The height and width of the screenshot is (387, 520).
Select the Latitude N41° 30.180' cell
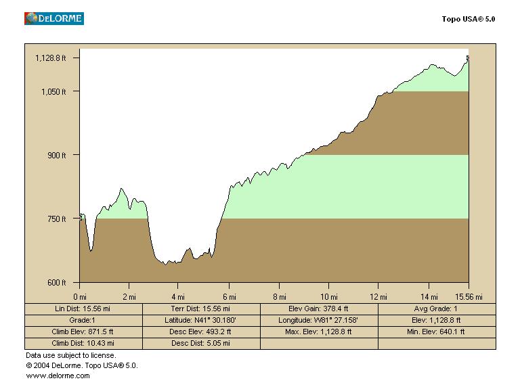click(x=200, y=320)
